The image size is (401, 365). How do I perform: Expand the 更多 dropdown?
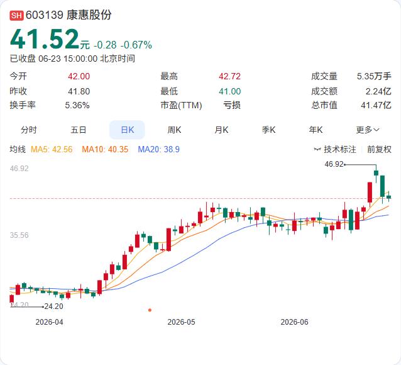point(368,130)
